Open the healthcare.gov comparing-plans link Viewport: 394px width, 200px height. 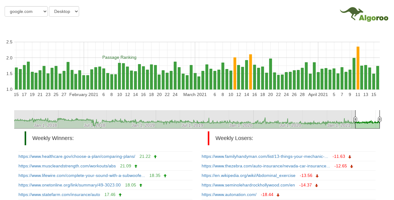click(77, 156)
